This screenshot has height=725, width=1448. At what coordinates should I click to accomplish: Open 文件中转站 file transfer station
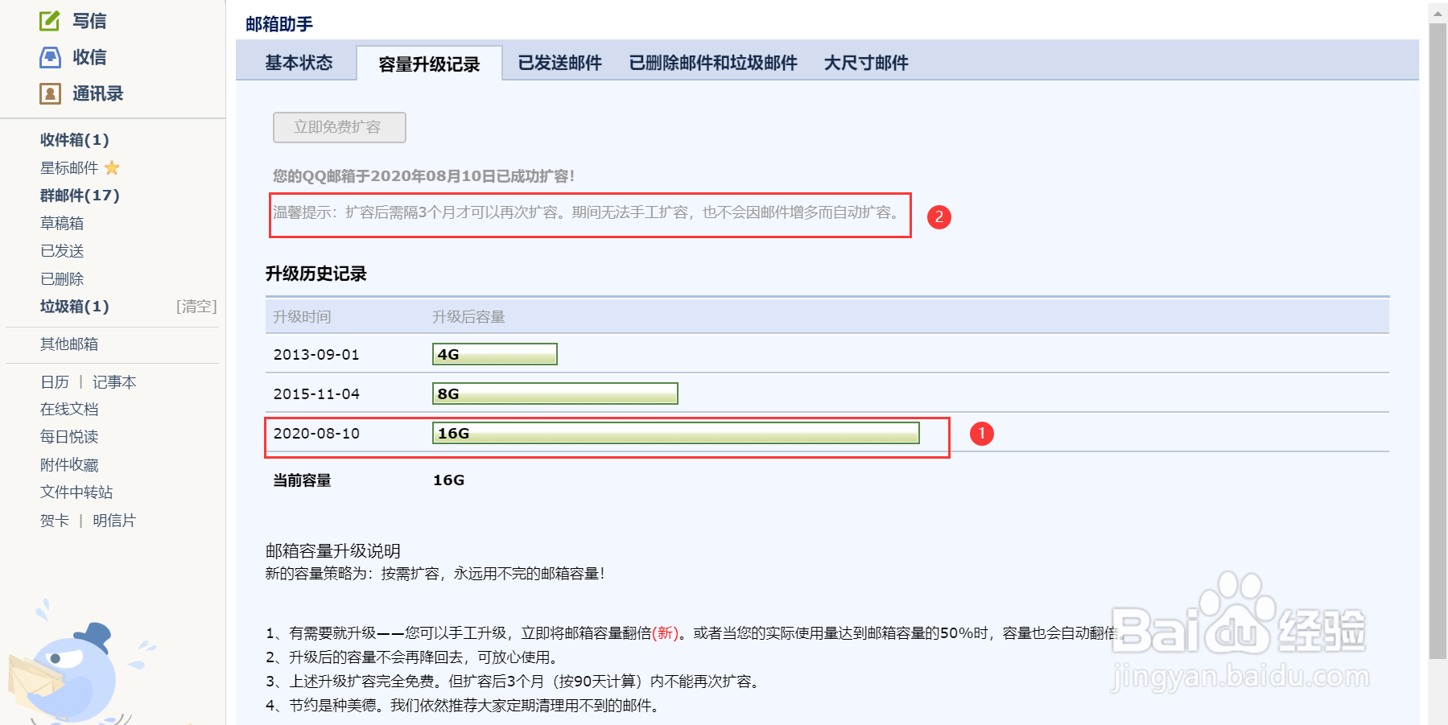click(75, 492)
